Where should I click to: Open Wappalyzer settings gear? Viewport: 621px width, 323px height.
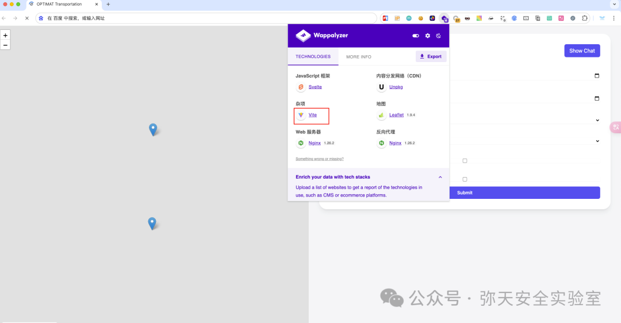(x=428, y=36)
